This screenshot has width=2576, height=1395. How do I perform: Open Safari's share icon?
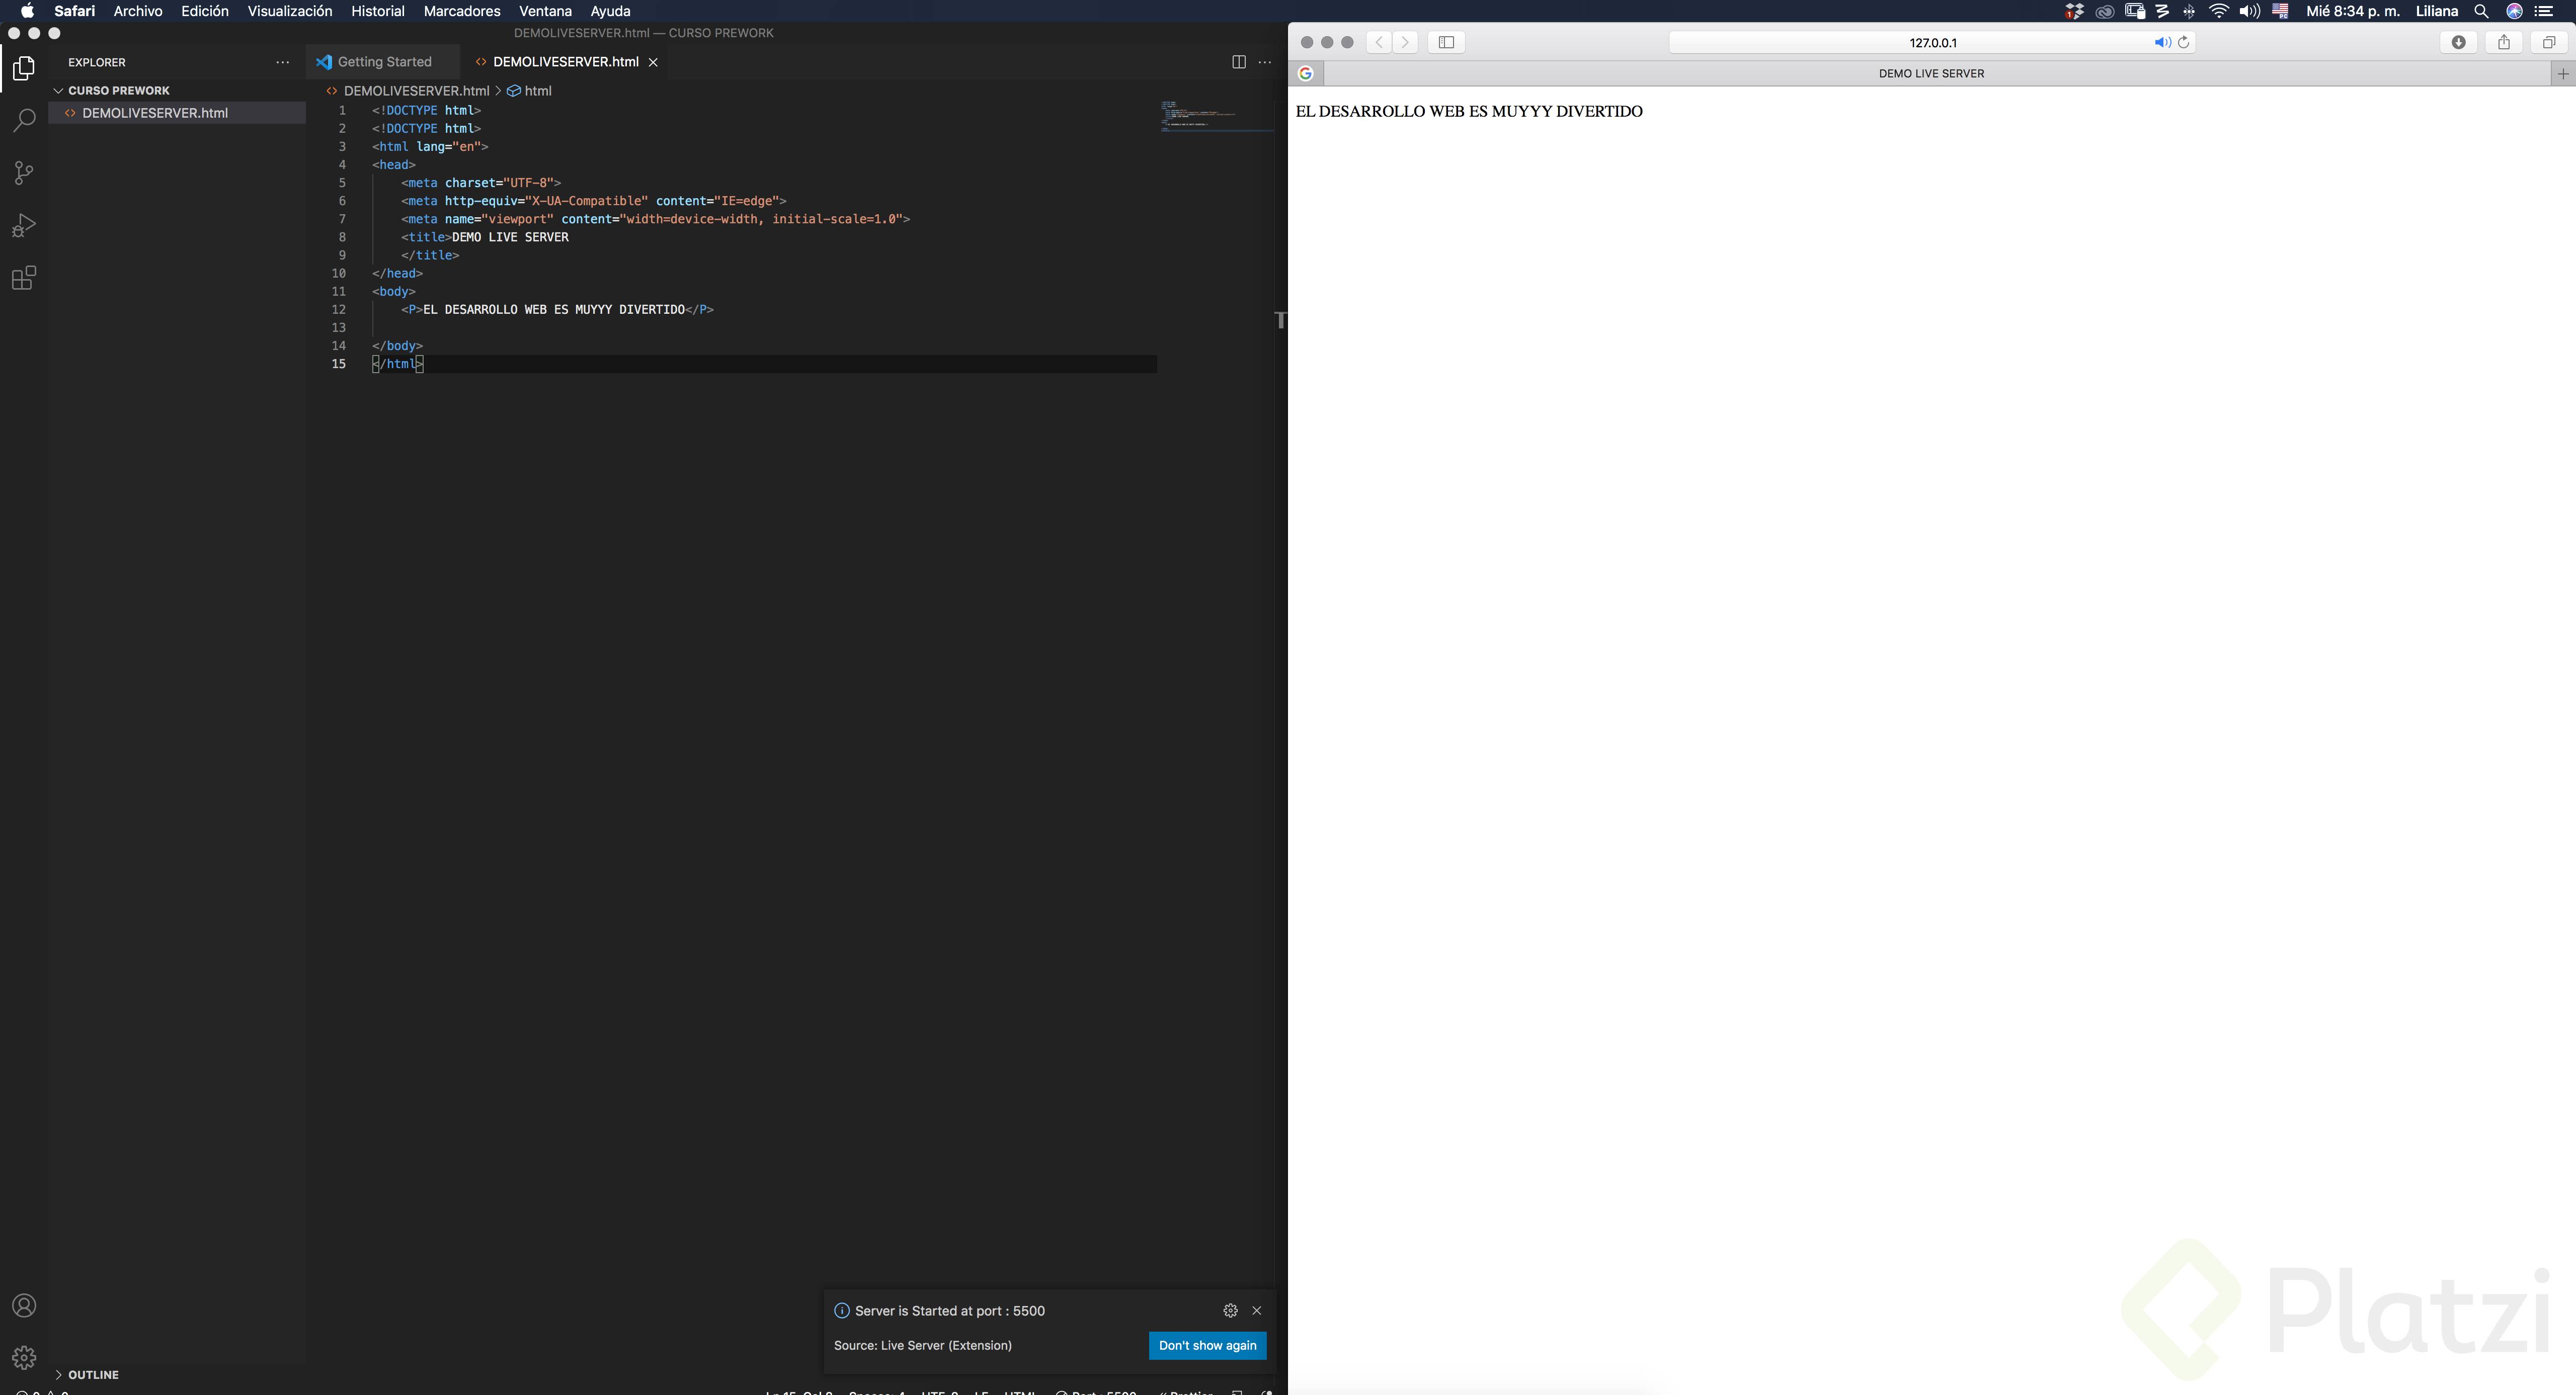[2504, 42]
